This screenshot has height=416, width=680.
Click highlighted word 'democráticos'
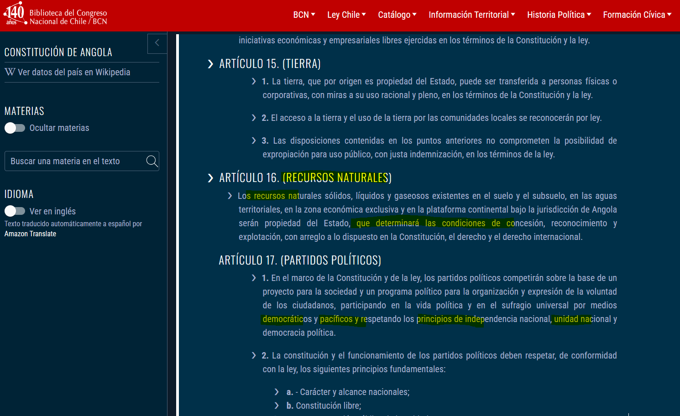[287, 319]
